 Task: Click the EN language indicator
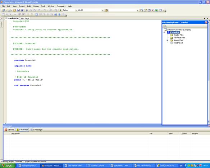click(x=181, y=166)
